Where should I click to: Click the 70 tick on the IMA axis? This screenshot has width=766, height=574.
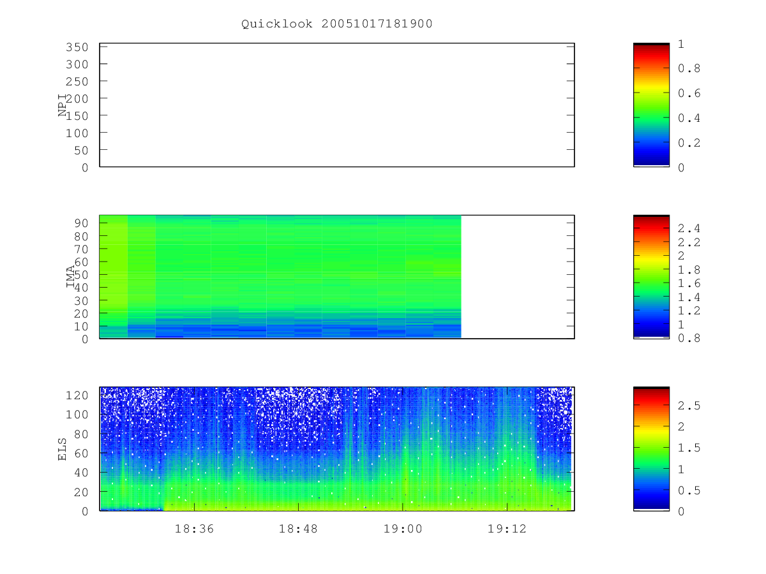pos(83,249)
